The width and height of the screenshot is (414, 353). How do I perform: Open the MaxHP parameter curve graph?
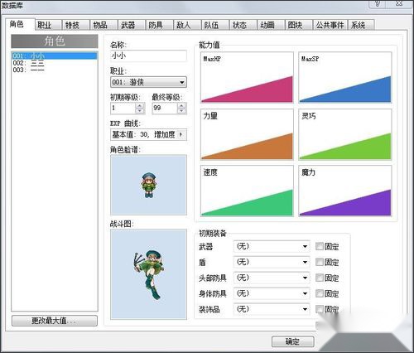point(247,78)
